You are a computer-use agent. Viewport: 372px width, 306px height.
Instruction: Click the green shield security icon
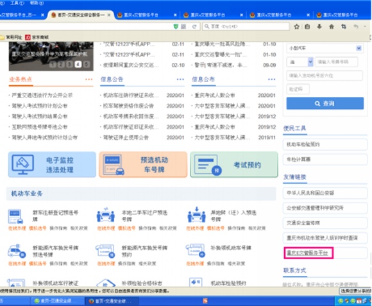[x=176, y=26]
